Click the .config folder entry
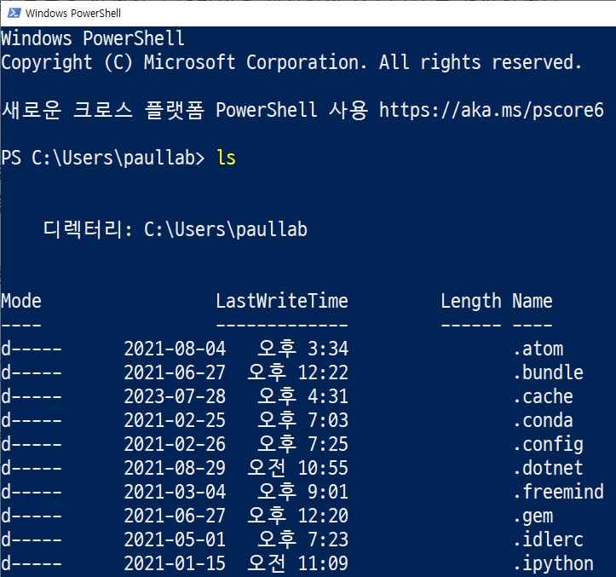The width and height of the screenshot is (616, 577). pos(548,444)
